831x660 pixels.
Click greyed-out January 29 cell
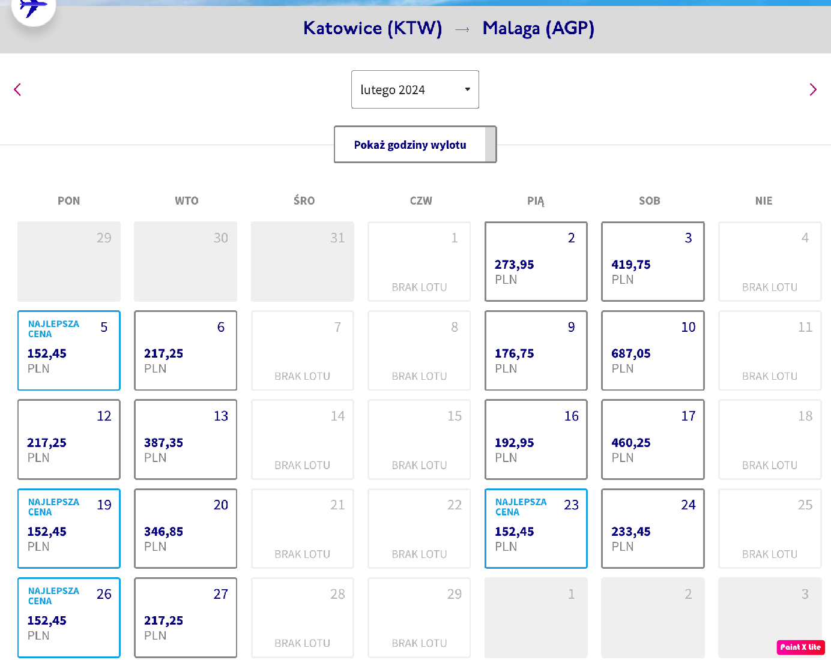coord(69,262)
